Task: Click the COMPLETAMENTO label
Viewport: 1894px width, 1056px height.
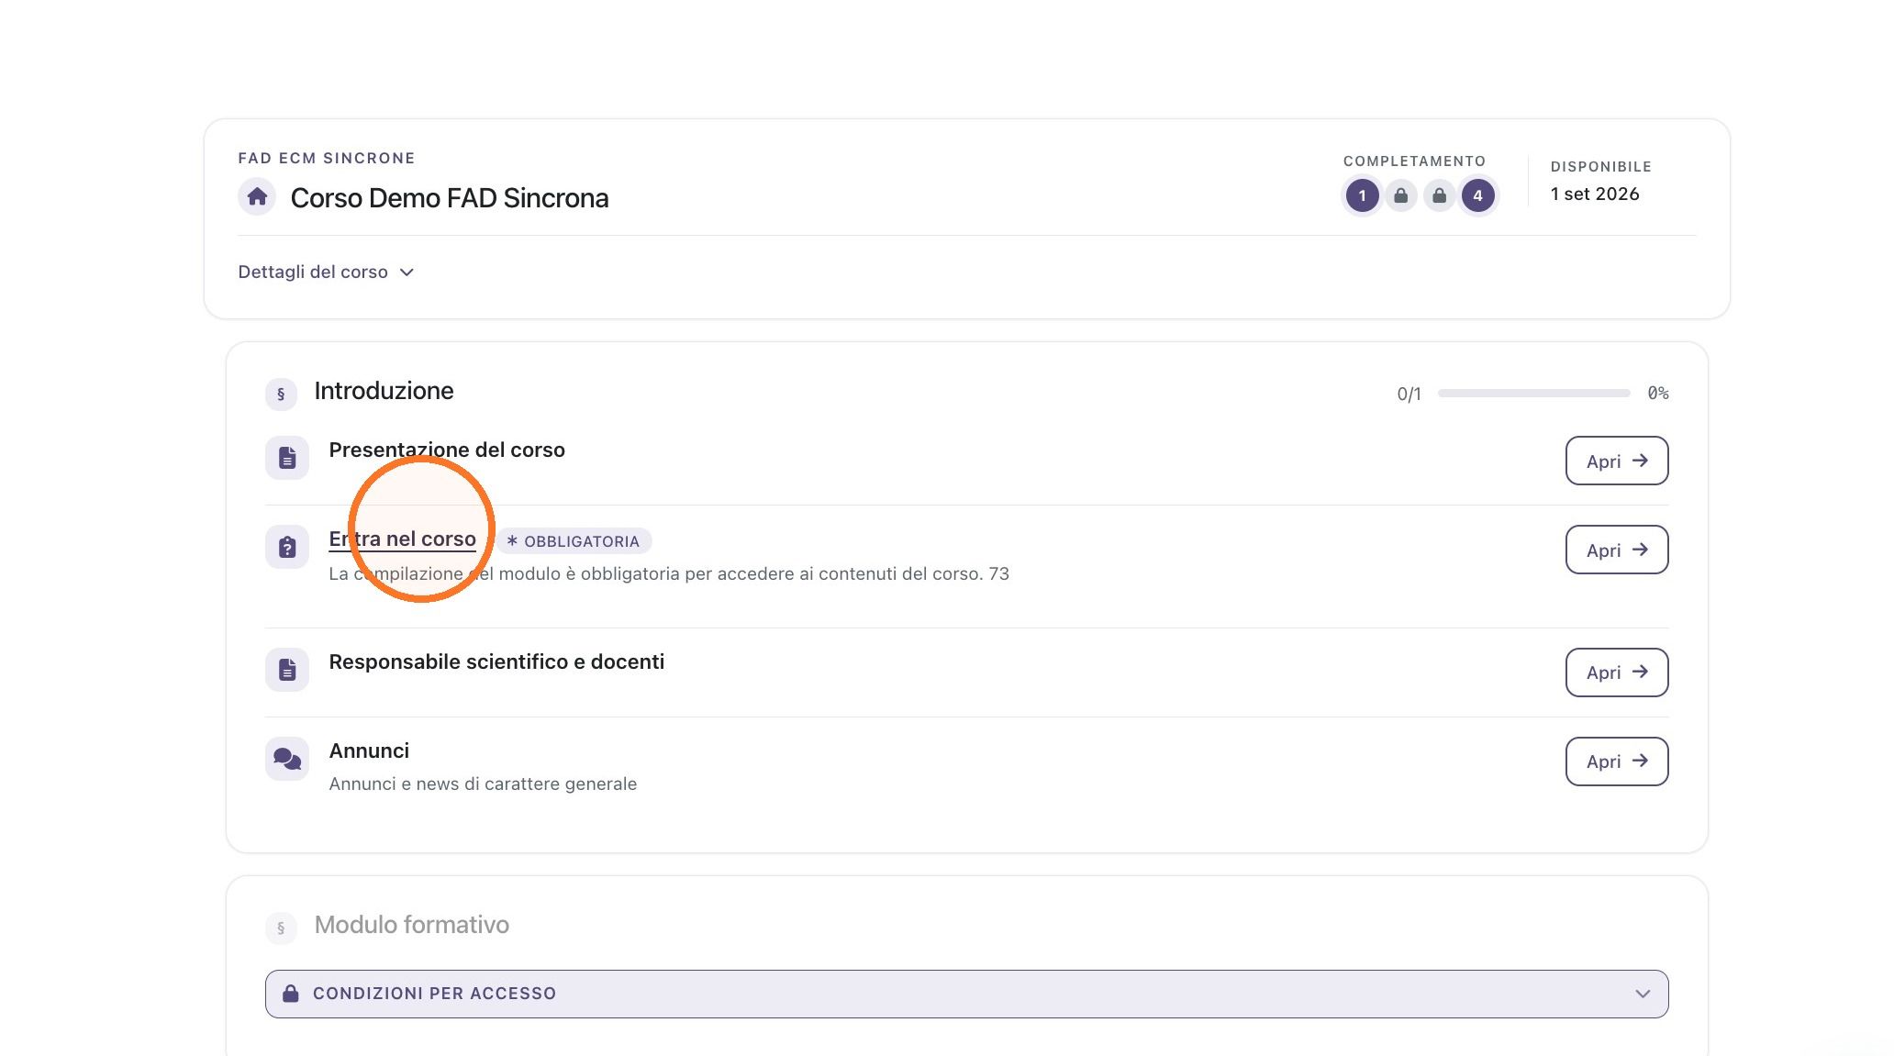Action: pos(1413,161)
